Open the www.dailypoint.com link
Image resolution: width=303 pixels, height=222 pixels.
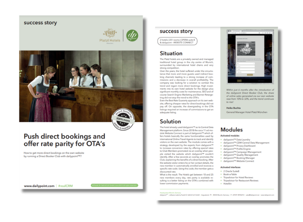point(39,186)
